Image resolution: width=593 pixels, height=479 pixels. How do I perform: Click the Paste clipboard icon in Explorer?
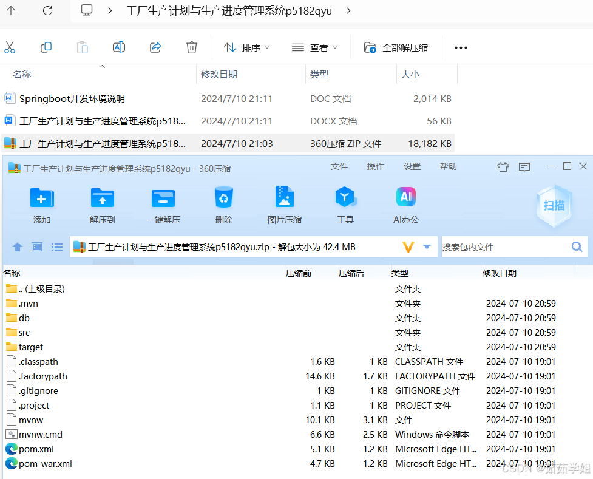83,48
